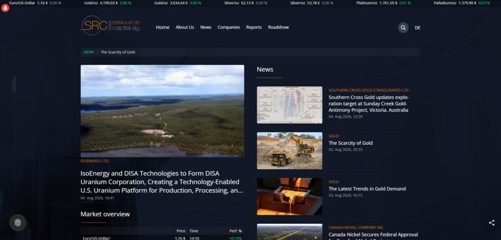Viewport: 501px width, 240px height.
Task: Click the Market overview heading
Action: (x=105, y=214)
